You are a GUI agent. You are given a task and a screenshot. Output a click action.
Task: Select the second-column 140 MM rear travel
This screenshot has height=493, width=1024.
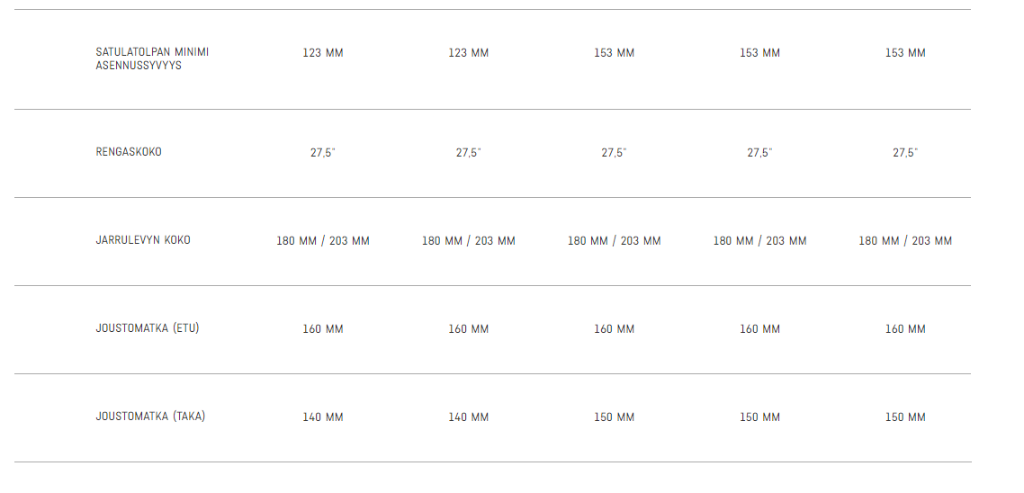[x=468, y=417]
